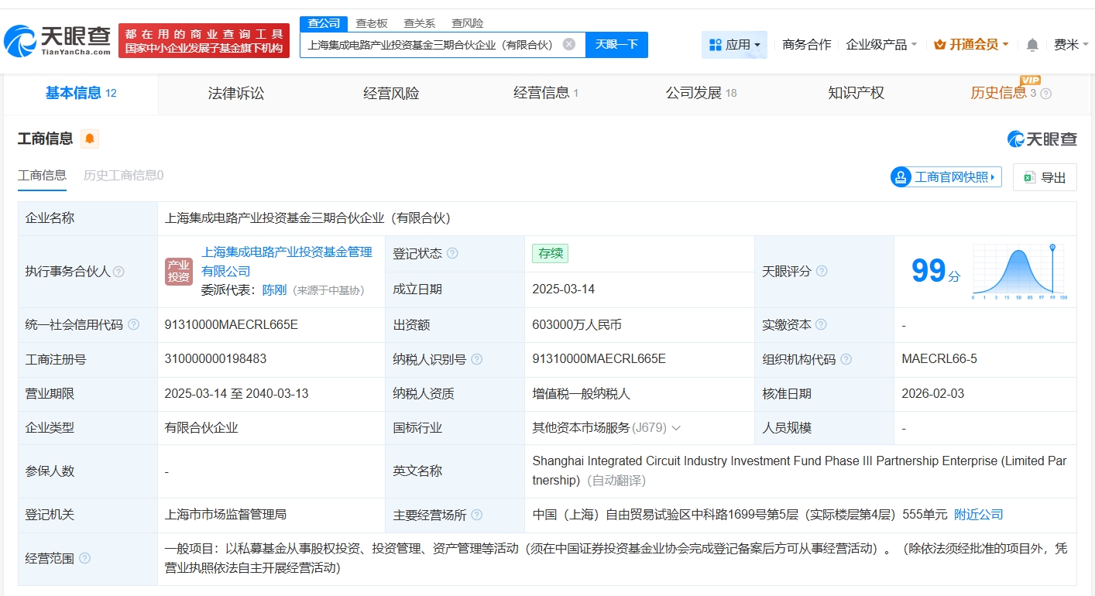Expand the 国标行业 J679 chevron
Image resolution: width=1095 pixels, height=596 pixels.
point(676,428)
